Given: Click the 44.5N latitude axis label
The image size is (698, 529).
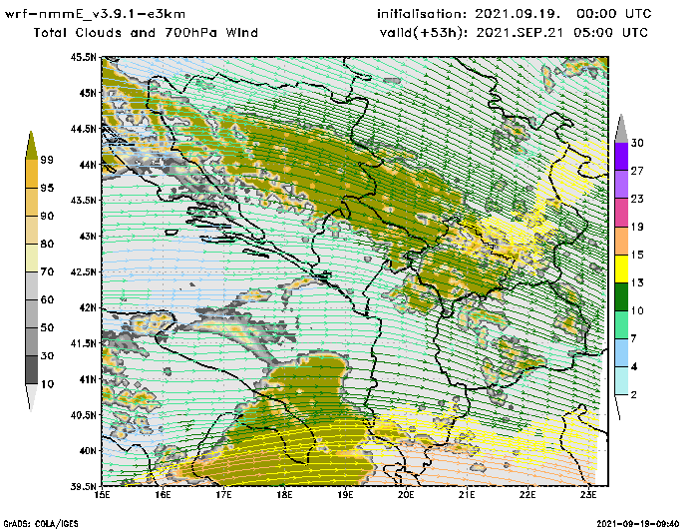Looking at the screenshot, I should point(83,129).
